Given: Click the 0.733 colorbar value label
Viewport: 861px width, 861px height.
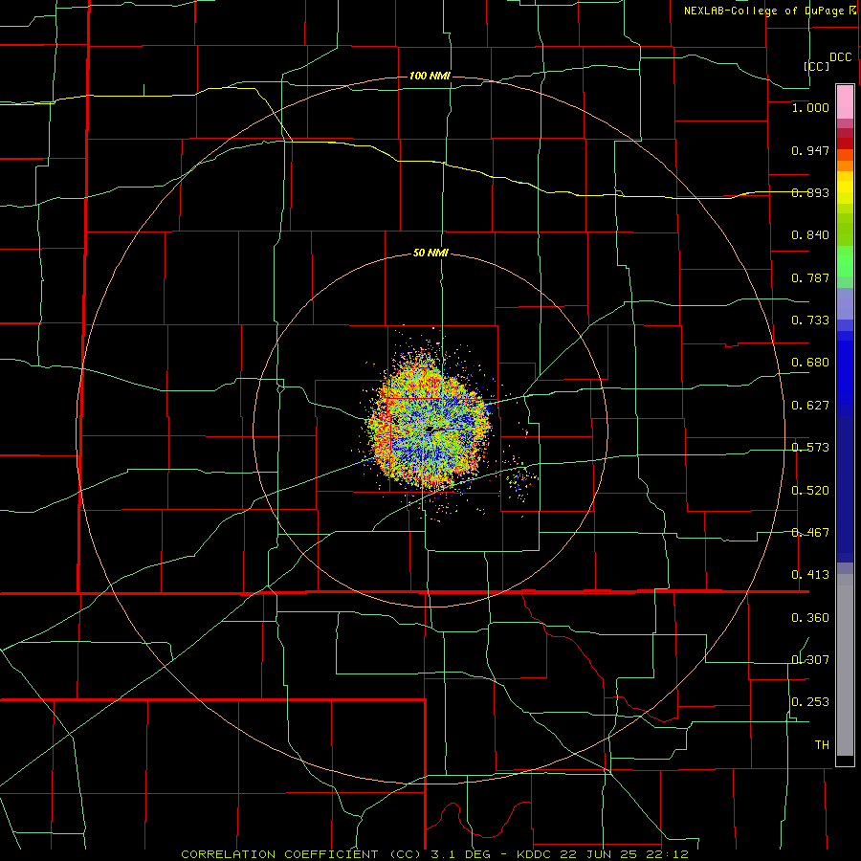Looking at the screenshot, I should [x=810, y=320].
